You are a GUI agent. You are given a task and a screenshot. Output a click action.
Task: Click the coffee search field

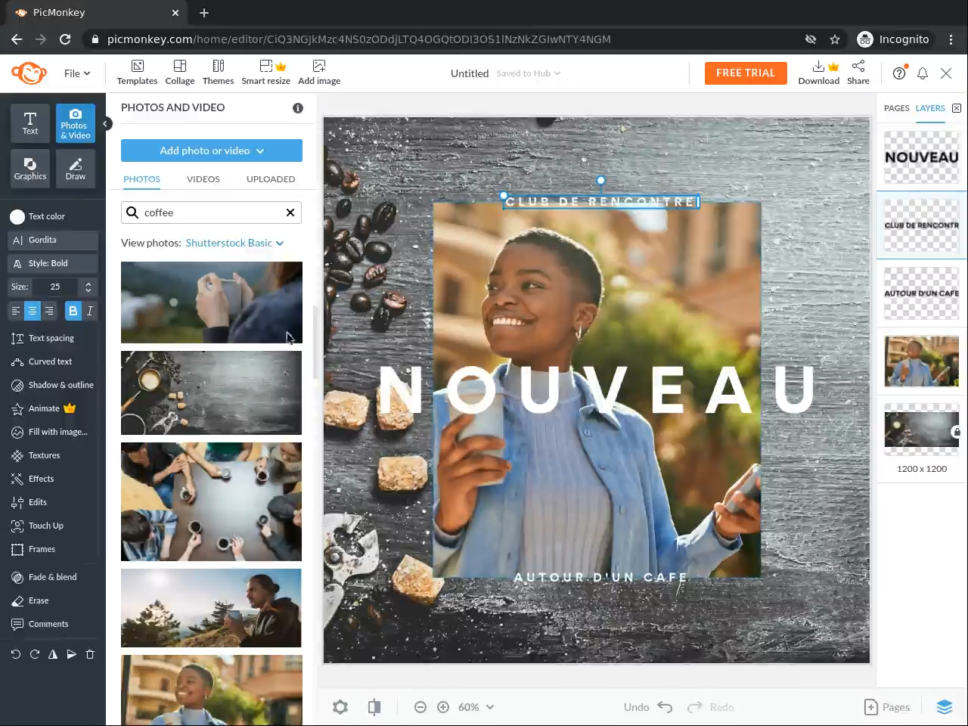(211, 213)
